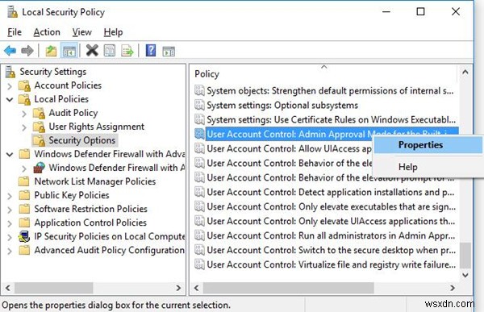Click the tree pane scroll right arrow
Viewport: 484px width, 312px height.
pos(178,288)
